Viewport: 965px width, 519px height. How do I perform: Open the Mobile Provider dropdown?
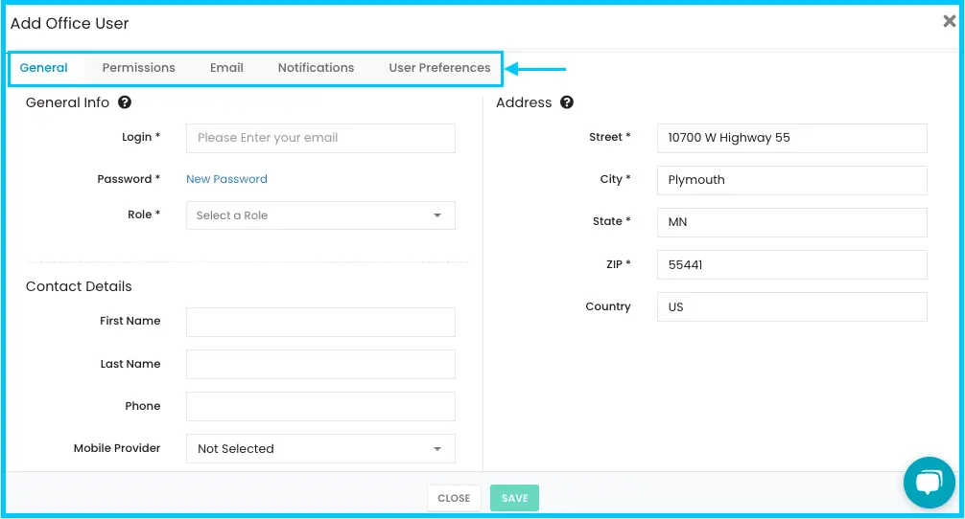coord(320,449)
